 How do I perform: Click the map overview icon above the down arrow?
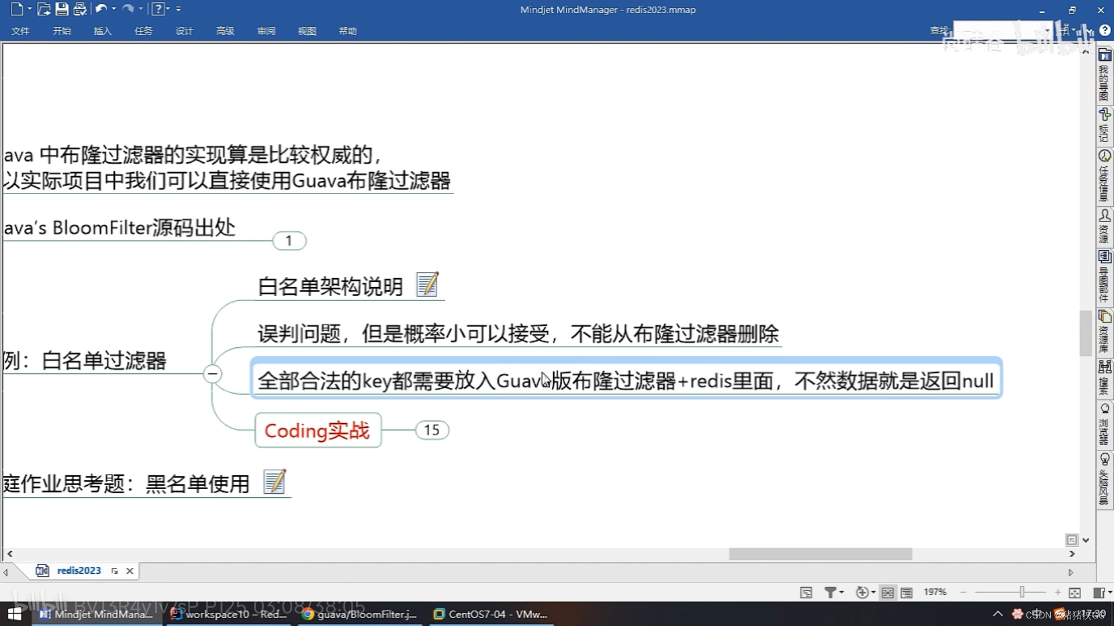click(x=1072, y=540)
